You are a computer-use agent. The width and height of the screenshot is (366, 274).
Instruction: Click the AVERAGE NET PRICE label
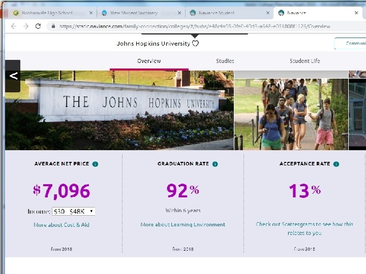point(62,164)
